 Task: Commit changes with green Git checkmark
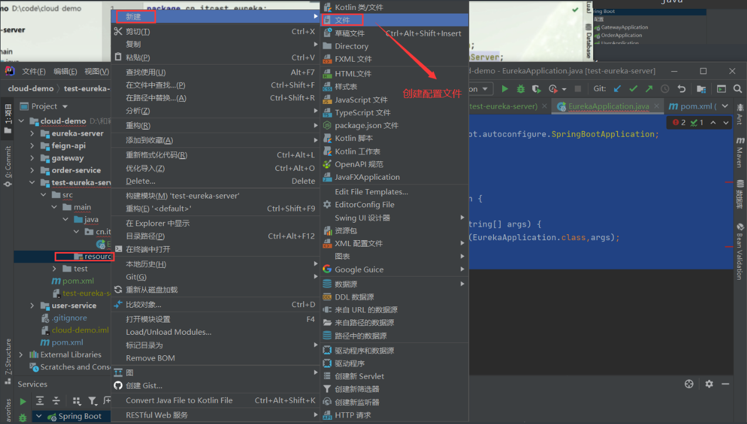pos(632,89)
